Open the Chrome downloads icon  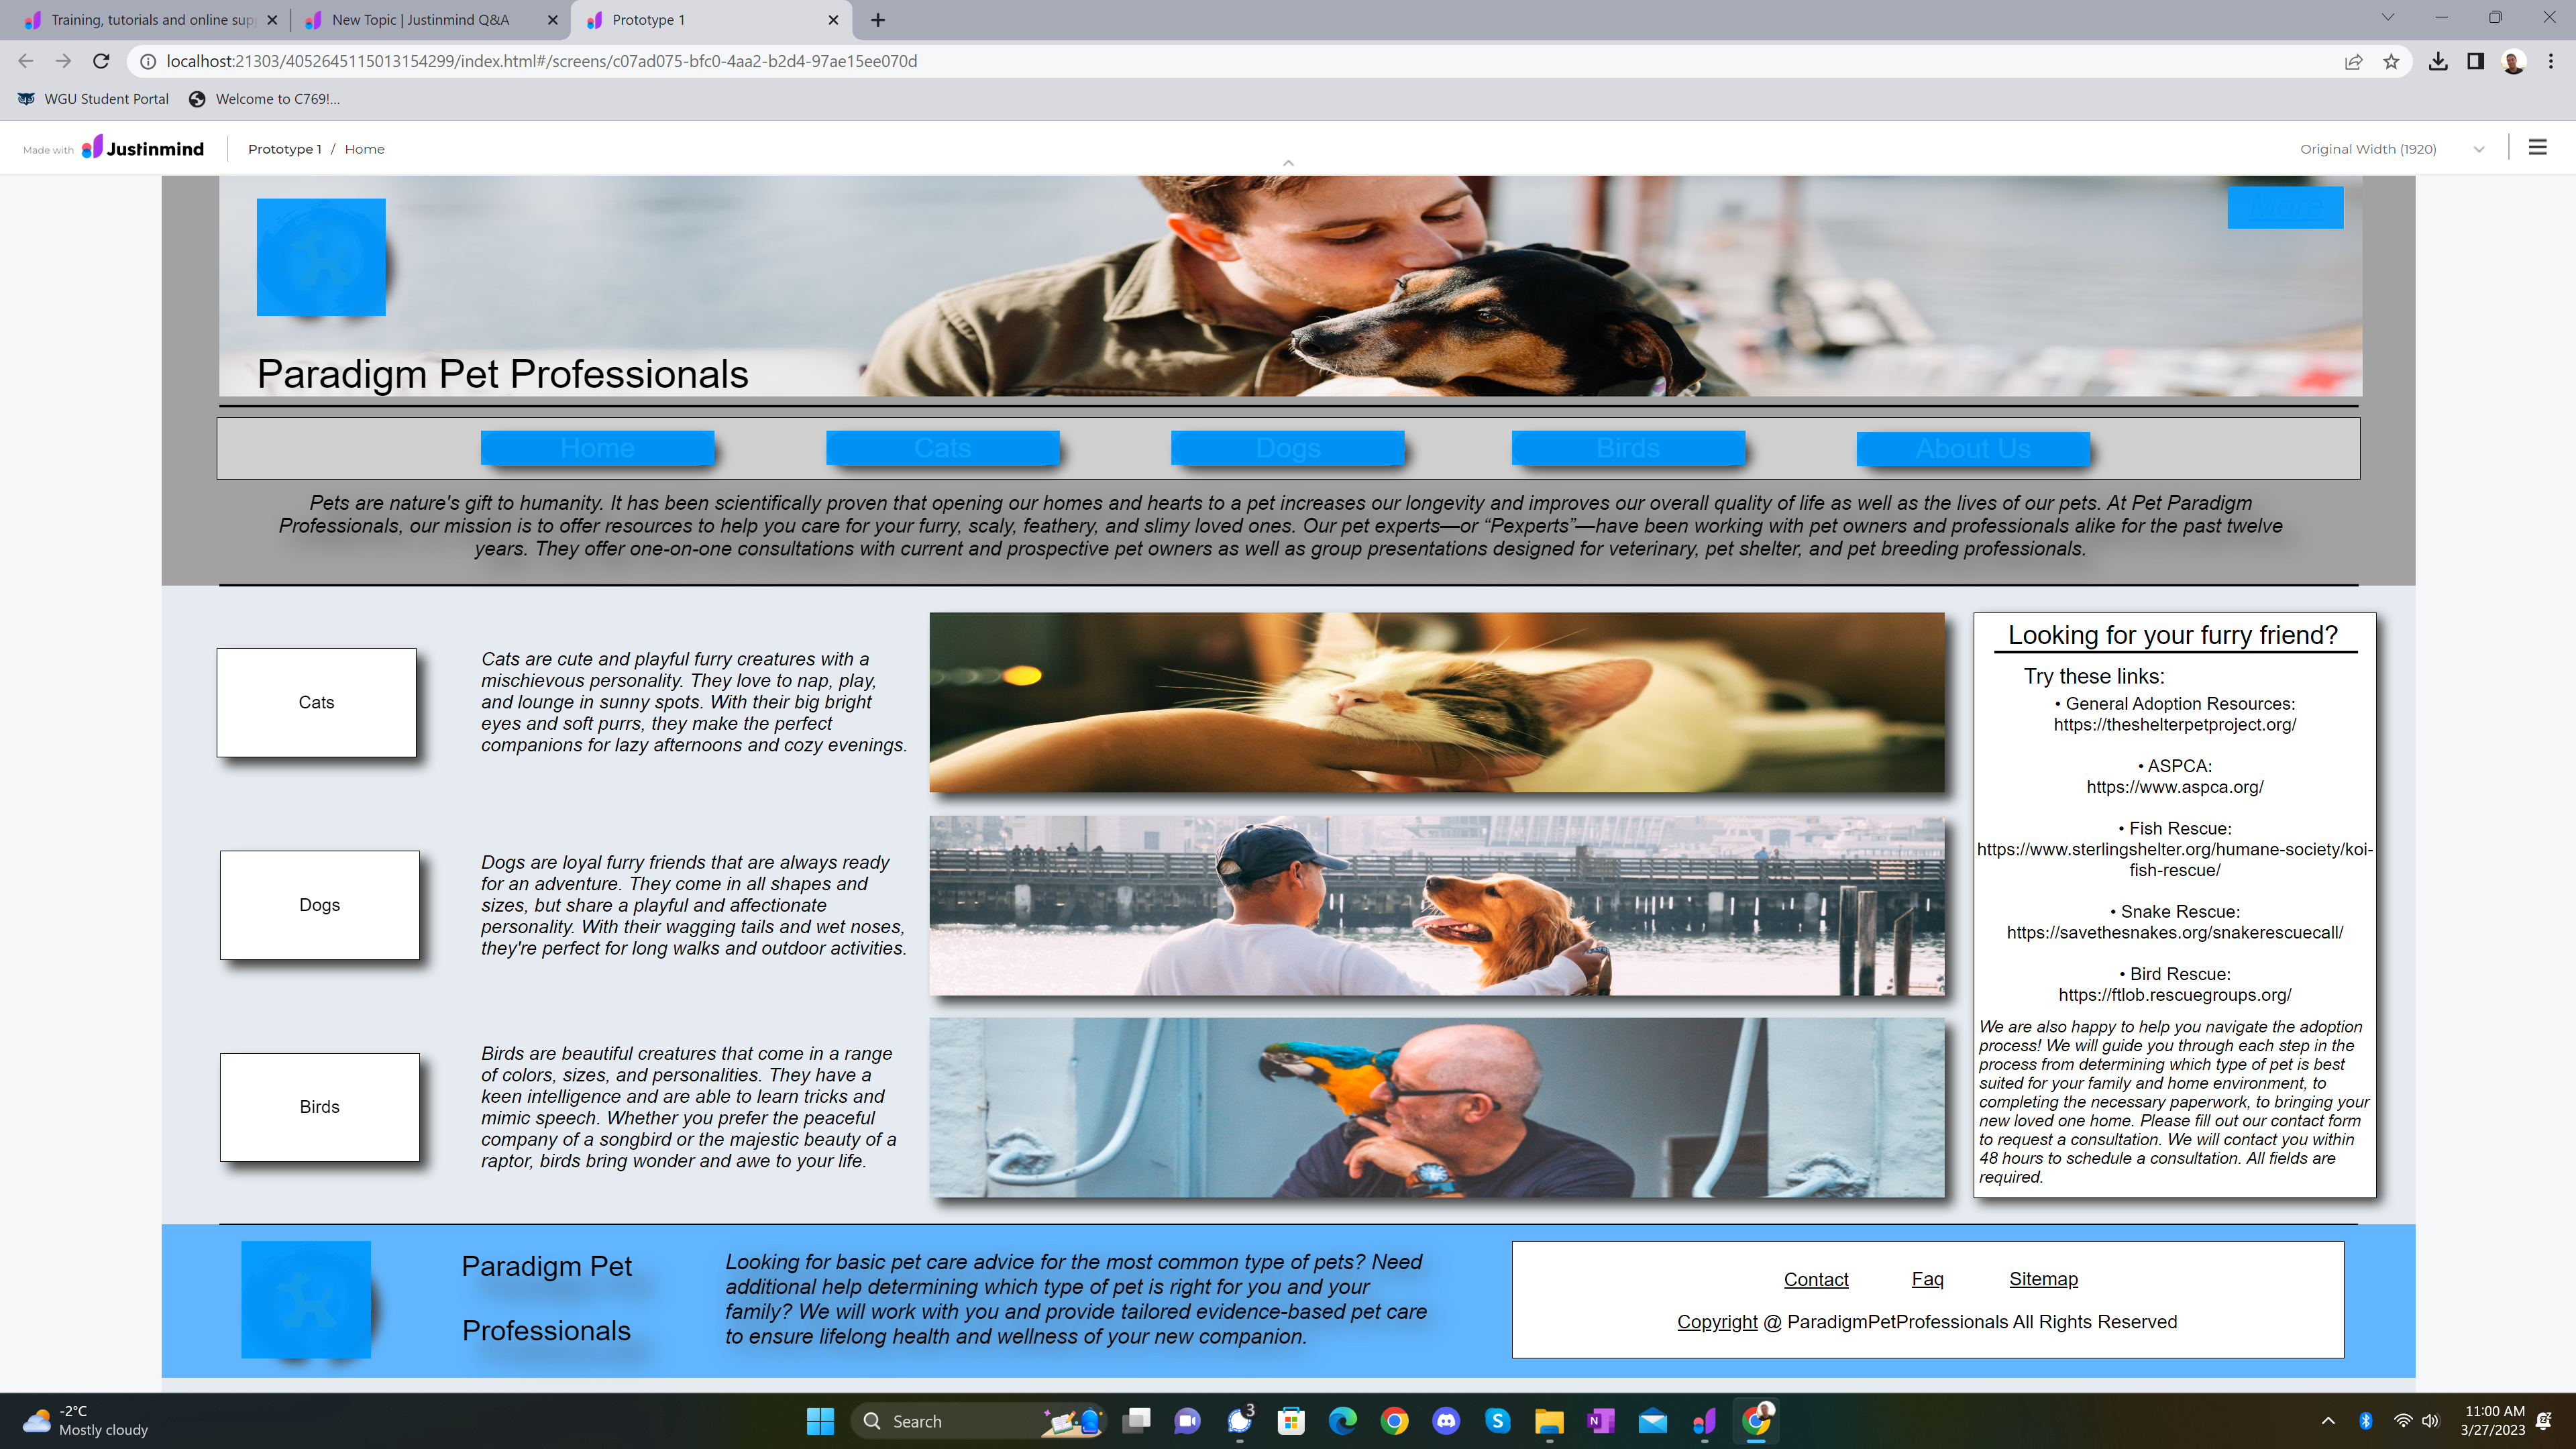pyautogui.click(x=2438, y=61)
